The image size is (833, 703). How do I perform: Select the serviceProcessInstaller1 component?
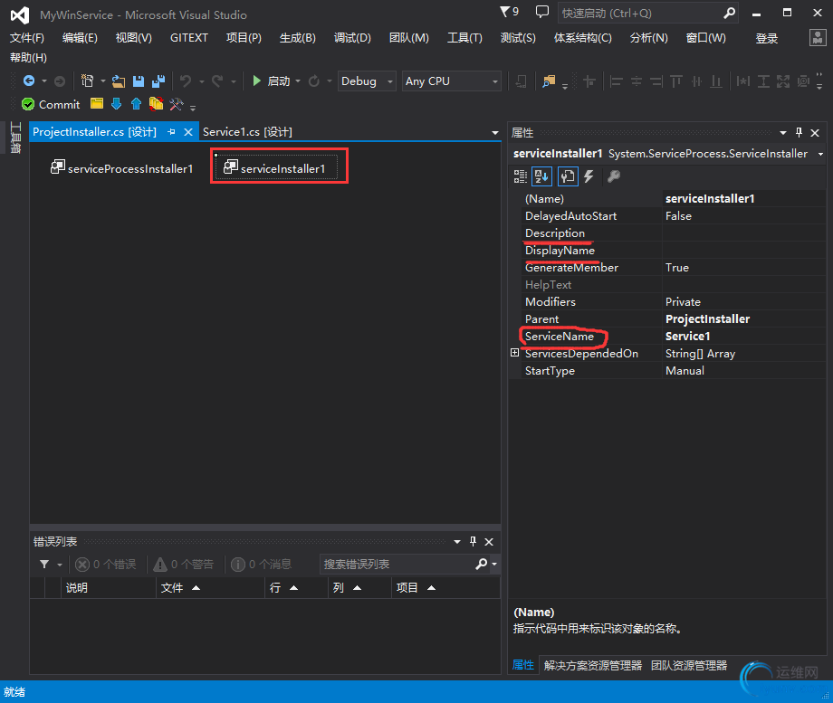point(121,169)
